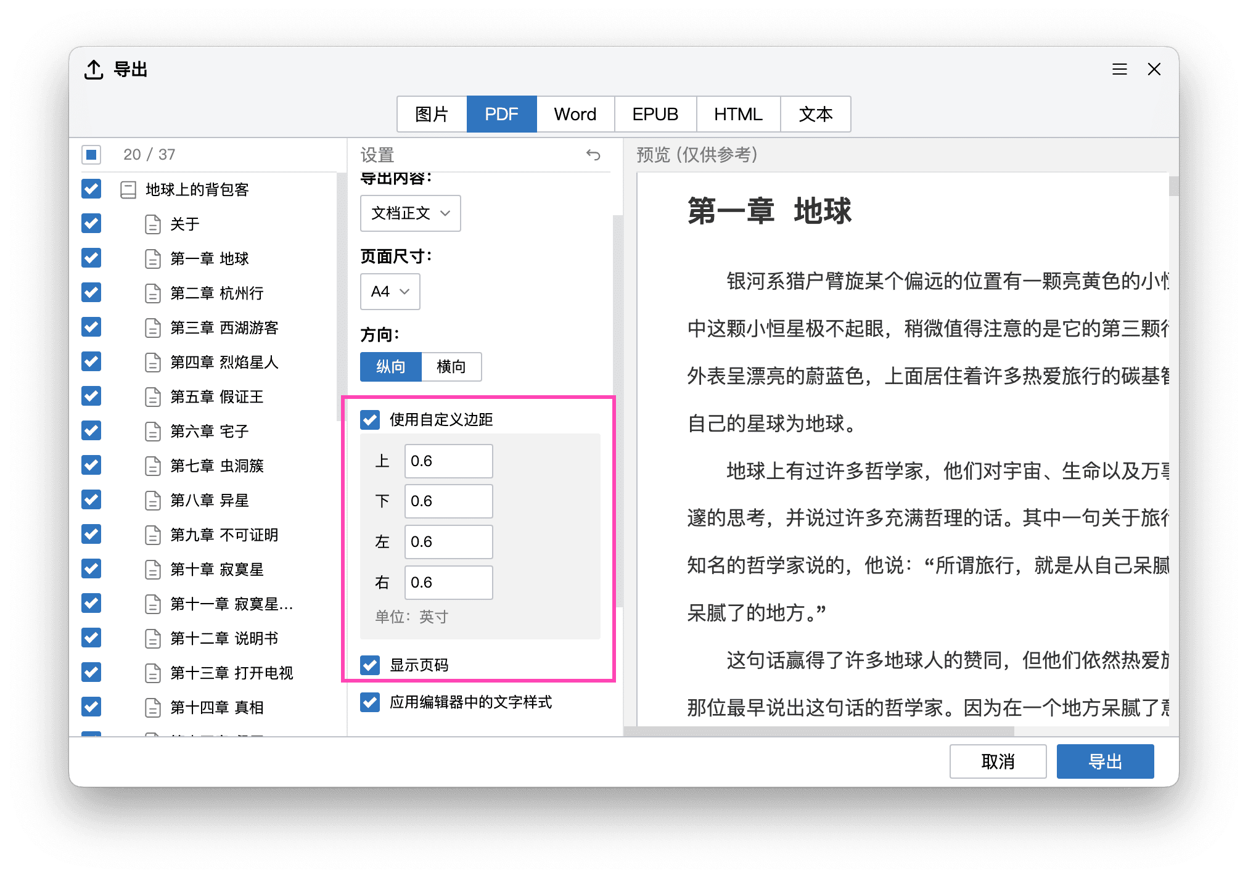Click the preview vertical scrollbar thumb
Viewport: 1248px width, 878px height.
1173,186
